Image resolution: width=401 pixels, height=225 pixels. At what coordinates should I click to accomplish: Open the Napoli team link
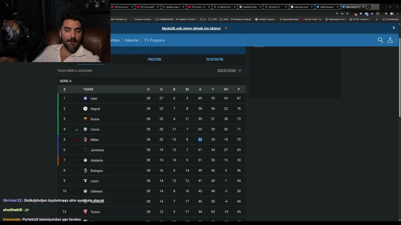95,109
